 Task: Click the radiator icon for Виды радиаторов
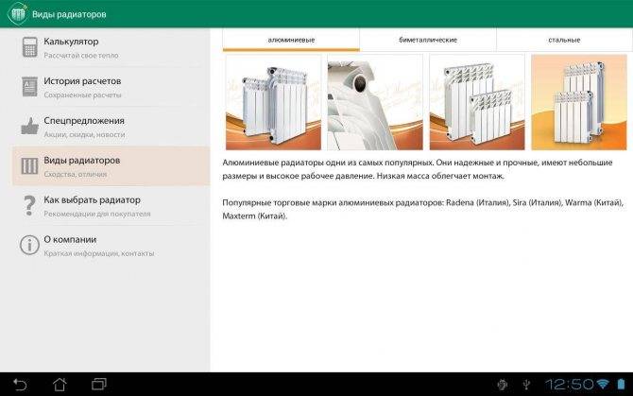[29, 166]
